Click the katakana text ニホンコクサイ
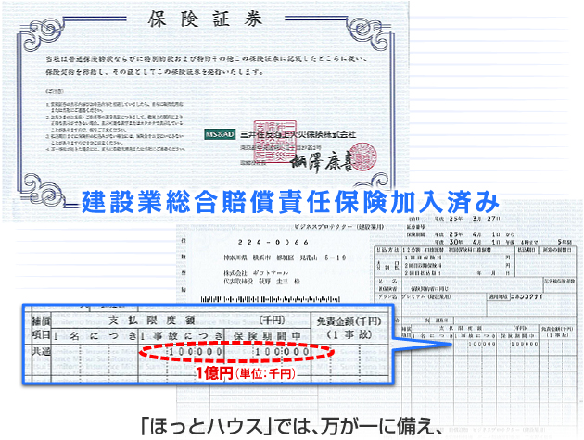 527,296
